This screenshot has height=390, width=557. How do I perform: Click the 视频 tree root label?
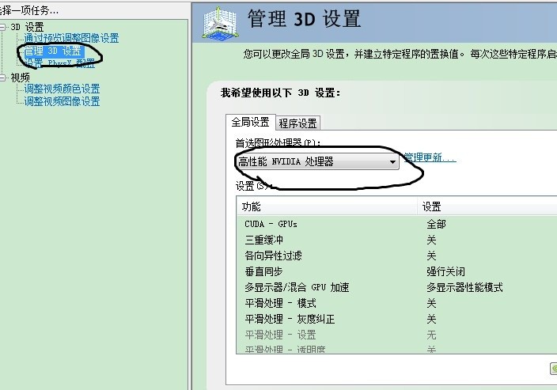coord(20,78)
